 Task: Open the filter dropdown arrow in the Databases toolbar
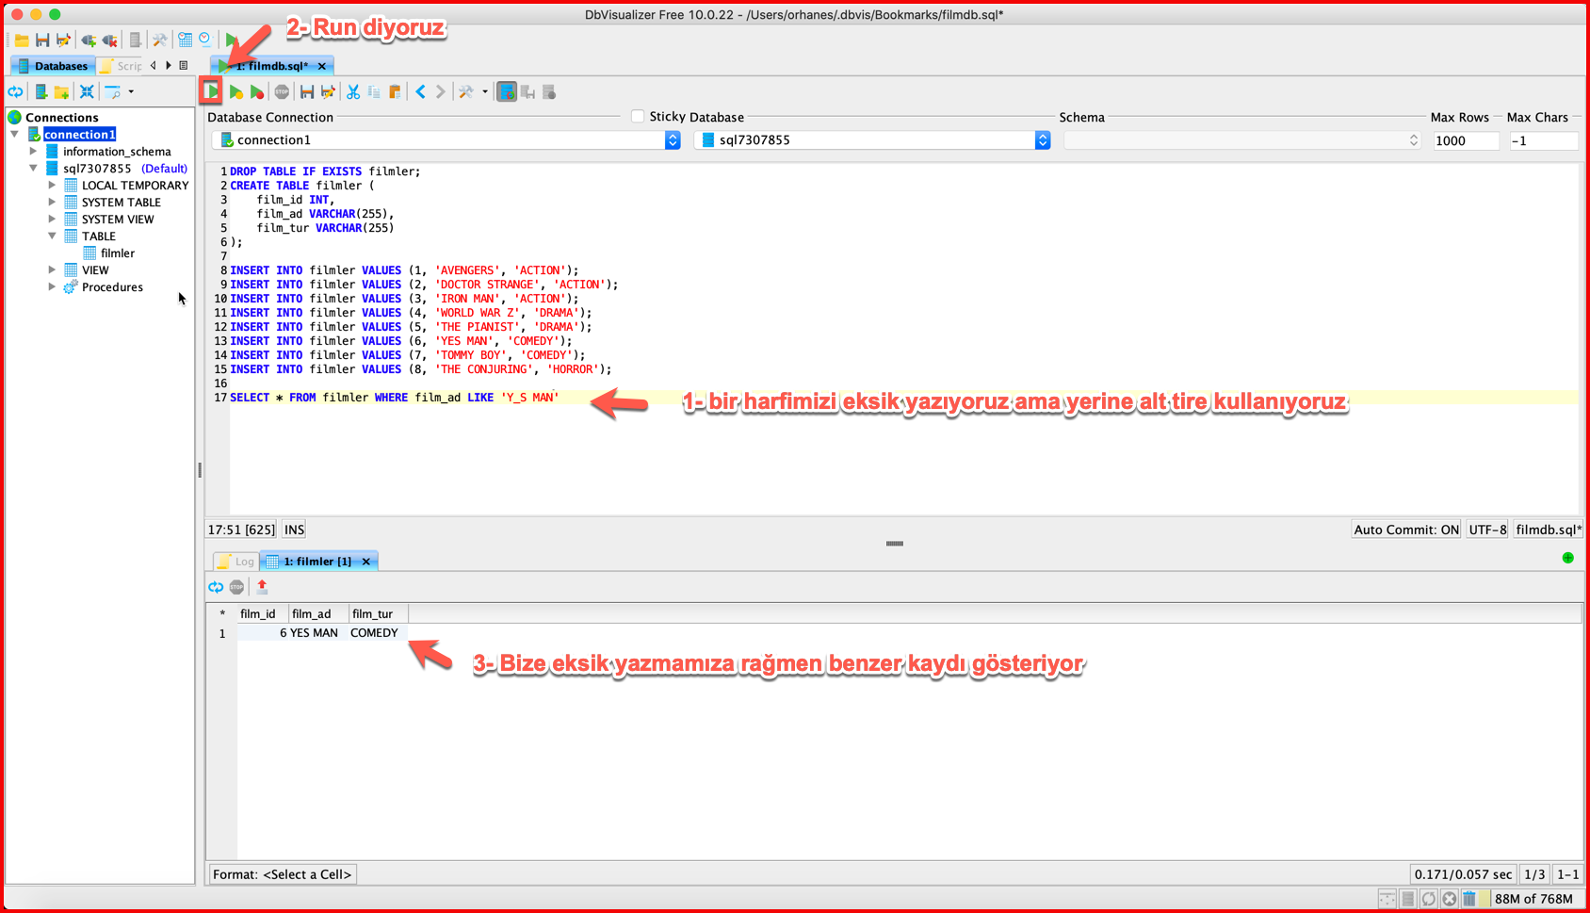[131, 91]
